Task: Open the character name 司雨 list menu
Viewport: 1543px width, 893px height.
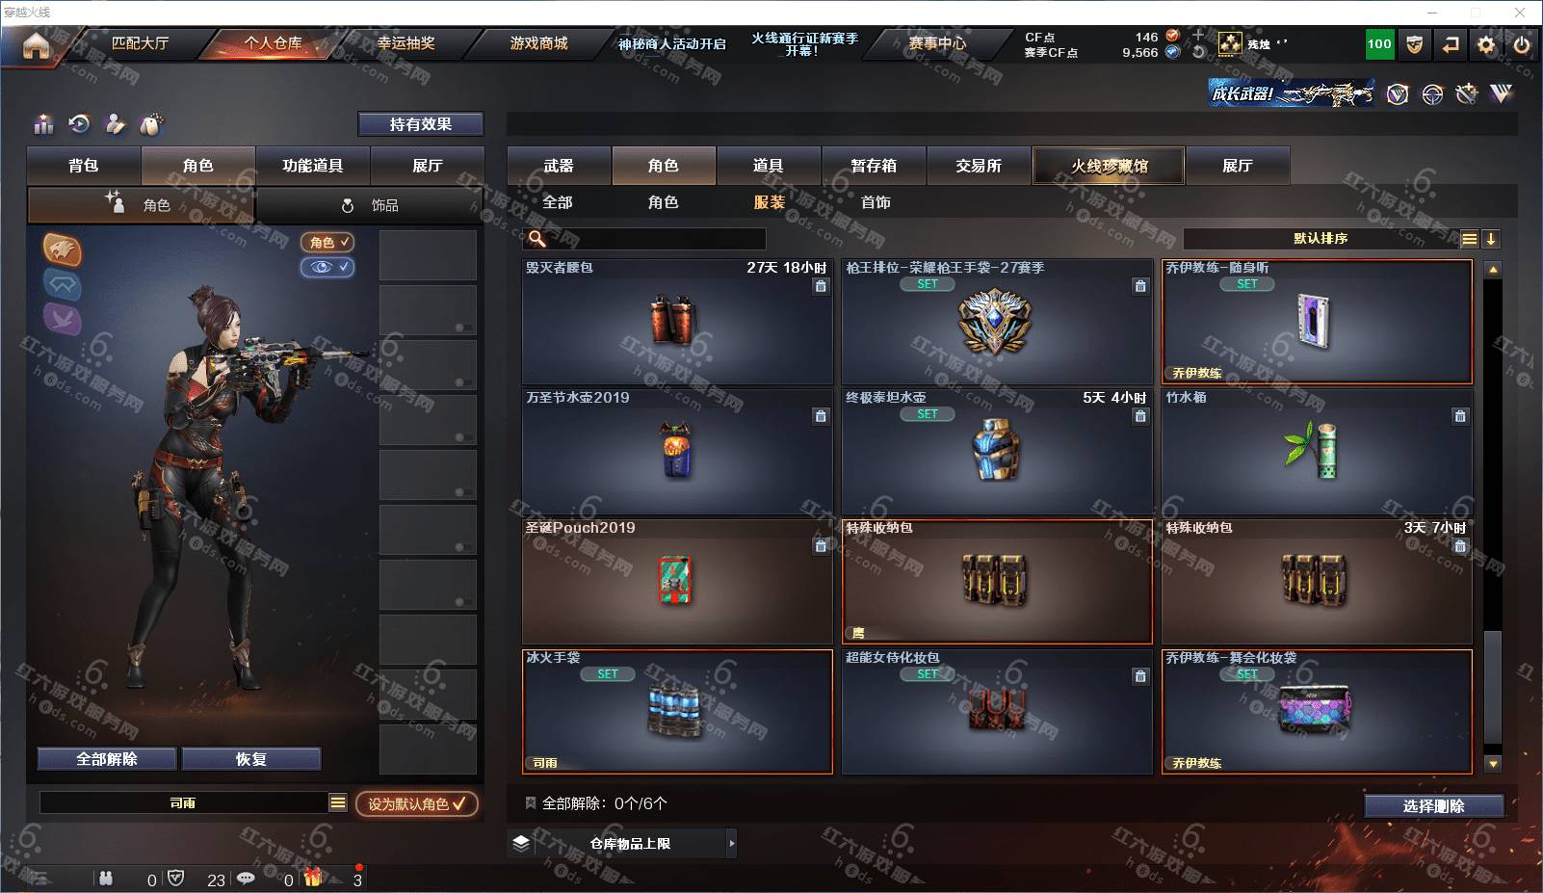Action: [x=337, y=802]
